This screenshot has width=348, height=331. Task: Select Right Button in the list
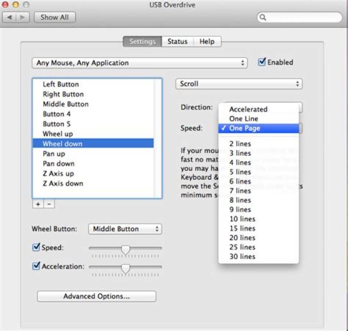tap(93, 94)
